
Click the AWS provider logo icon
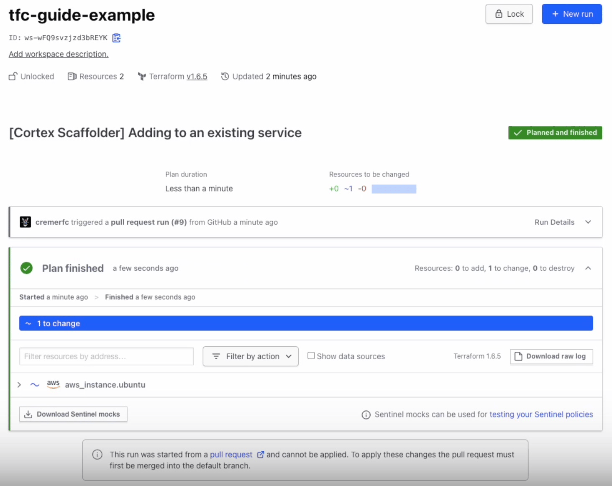(53, 384)
